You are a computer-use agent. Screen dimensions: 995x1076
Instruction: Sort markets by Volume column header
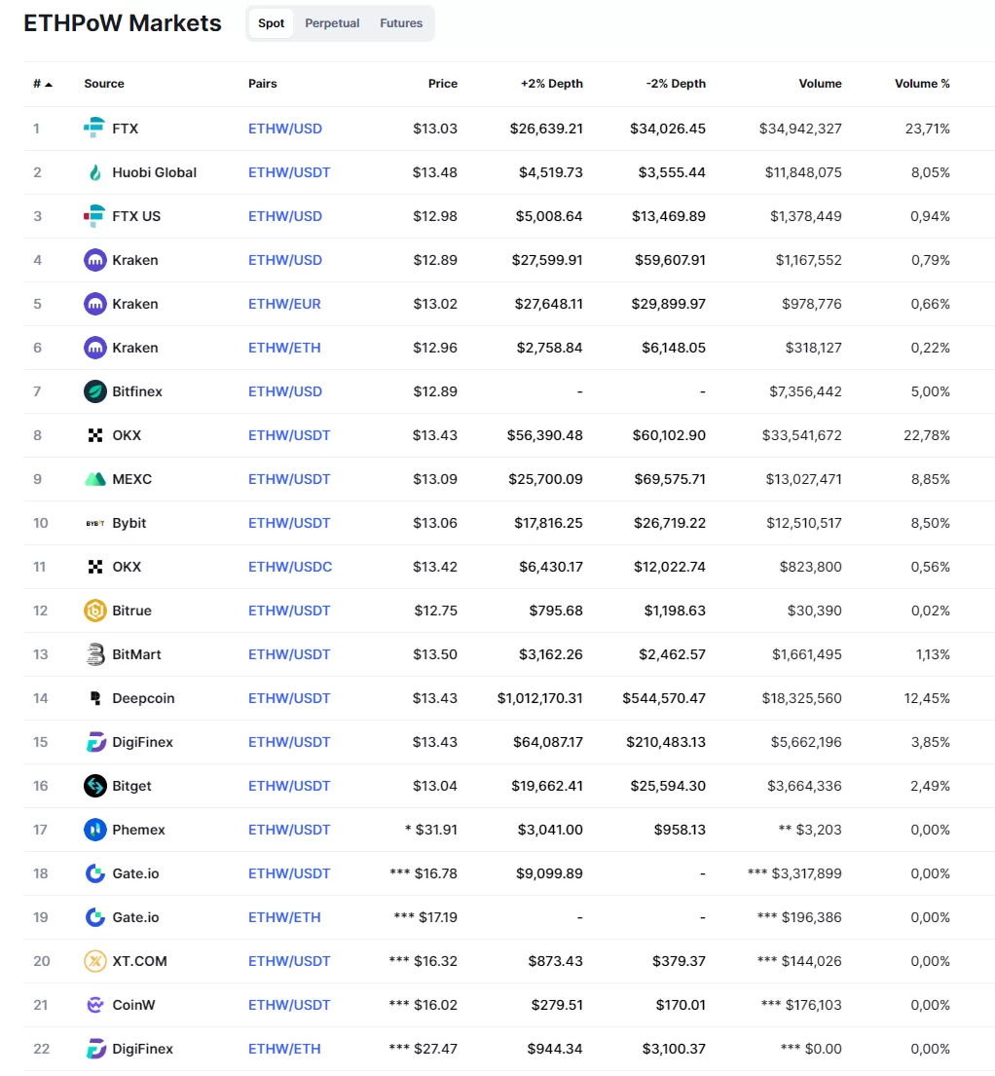[x=820, y=84]
